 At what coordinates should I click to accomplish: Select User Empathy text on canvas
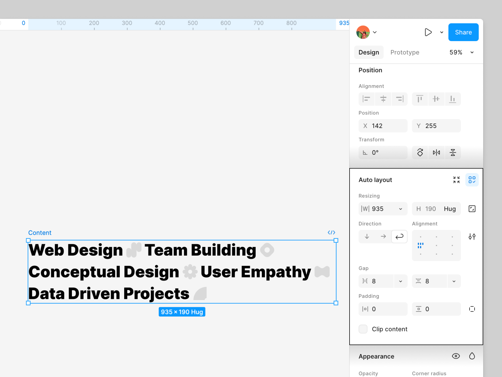click(256, 272)
